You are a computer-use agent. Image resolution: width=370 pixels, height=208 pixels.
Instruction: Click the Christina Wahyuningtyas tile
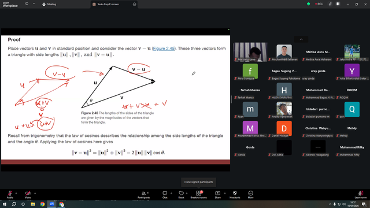click(x=318, y=128)
